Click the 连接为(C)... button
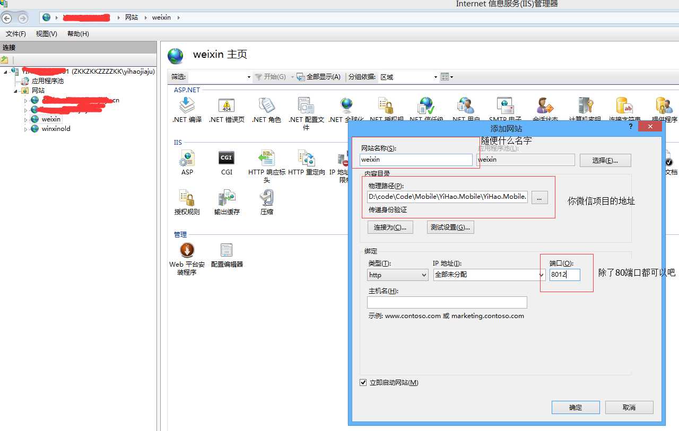Screen dimensions: 679x431 coord(390,227)
